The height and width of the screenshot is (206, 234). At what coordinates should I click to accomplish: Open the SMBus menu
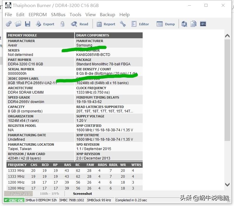tap(58, 14)
